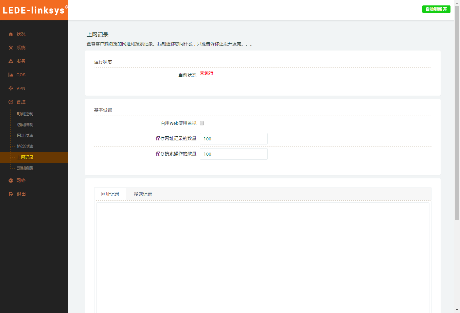
Task: Click the wrench icon beside 系统
Action: [x=11, y=48]
